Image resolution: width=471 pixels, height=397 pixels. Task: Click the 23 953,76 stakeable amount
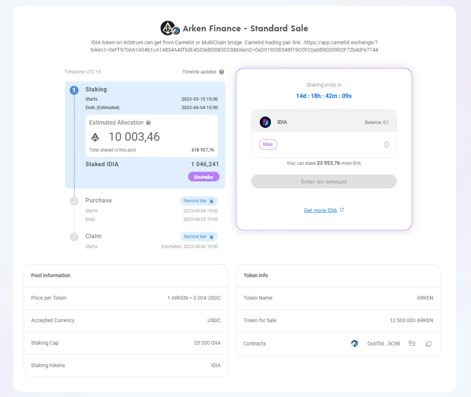click(328, 163)
